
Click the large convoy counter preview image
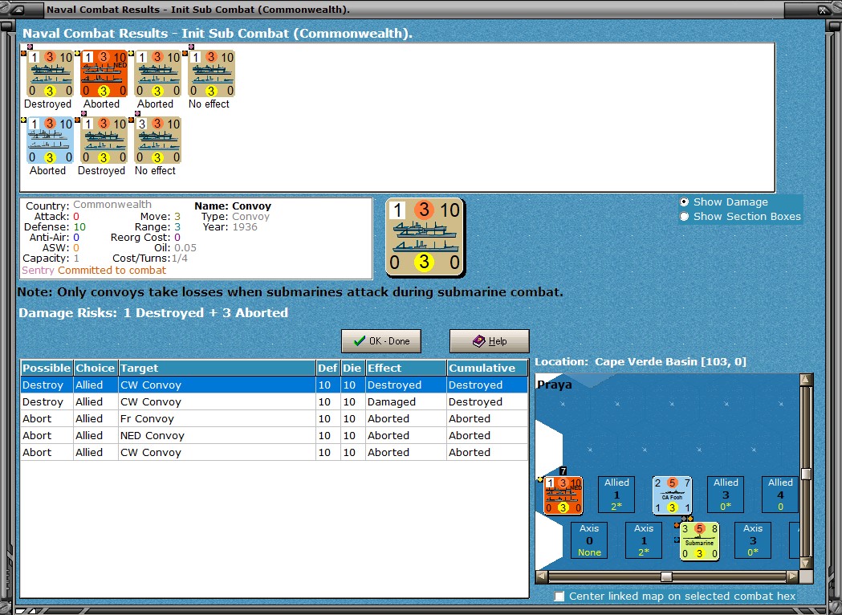click(x=425, y=238)
